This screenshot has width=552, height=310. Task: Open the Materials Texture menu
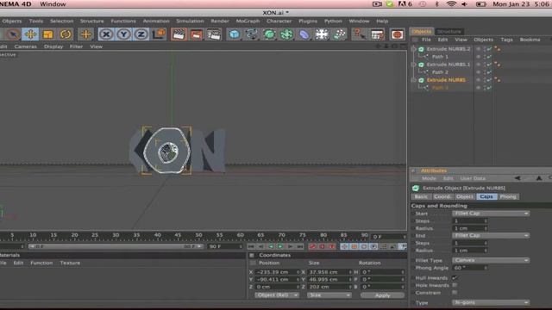[70, 263]
